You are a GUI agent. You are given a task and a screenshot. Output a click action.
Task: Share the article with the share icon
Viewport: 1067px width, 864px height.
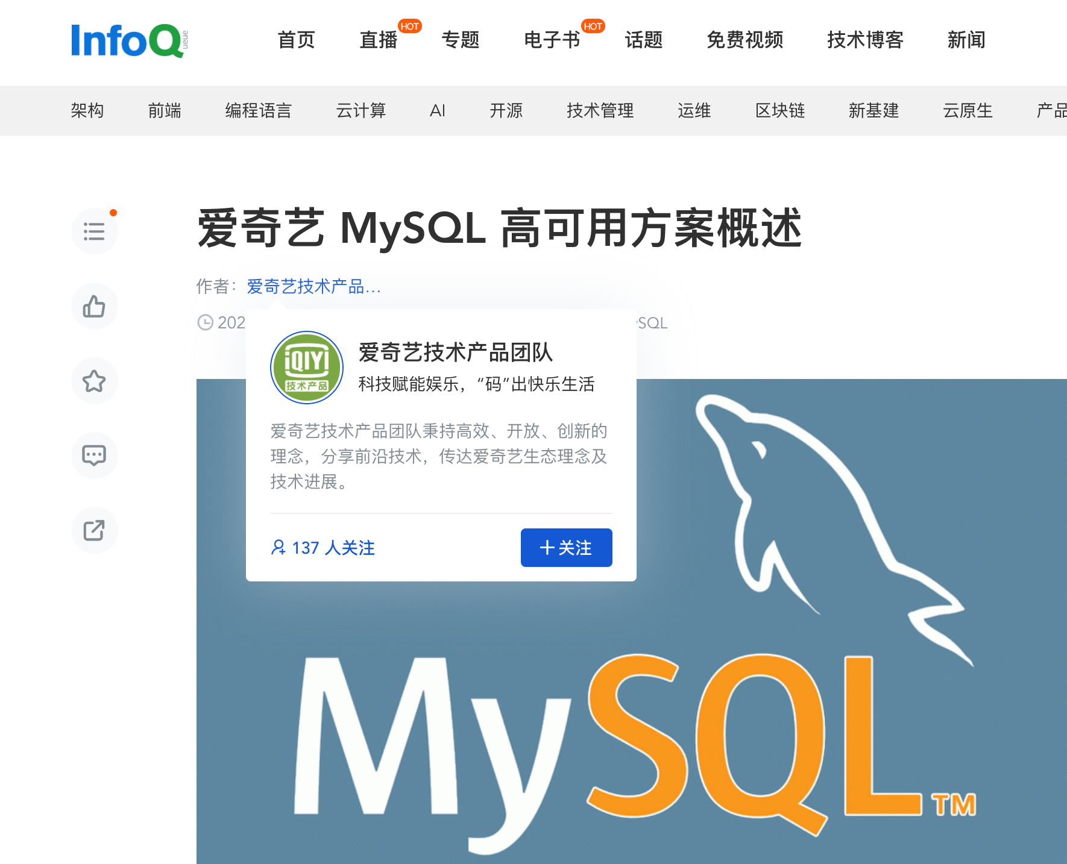94,530
